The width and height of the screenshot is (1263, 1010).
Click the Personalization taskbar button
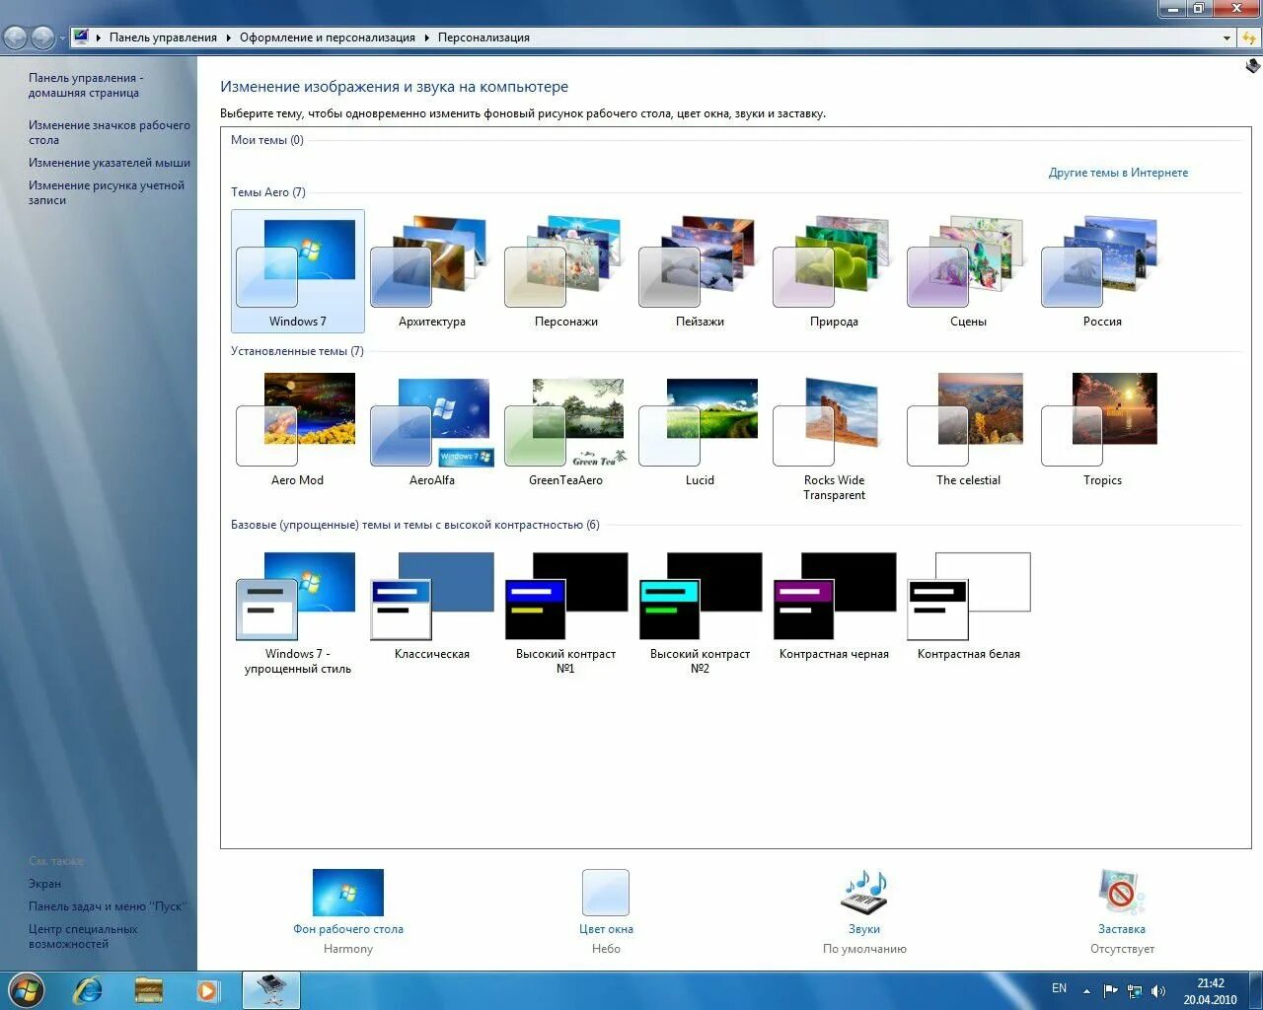click(270, 990)
